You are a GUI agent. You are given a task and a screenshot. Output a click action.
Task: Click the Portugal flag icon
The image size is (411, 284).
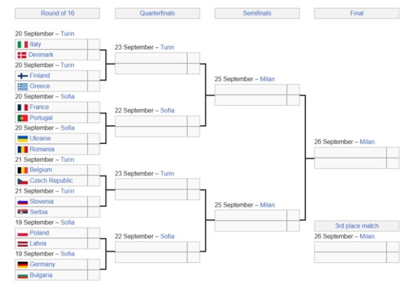[23, 118]
